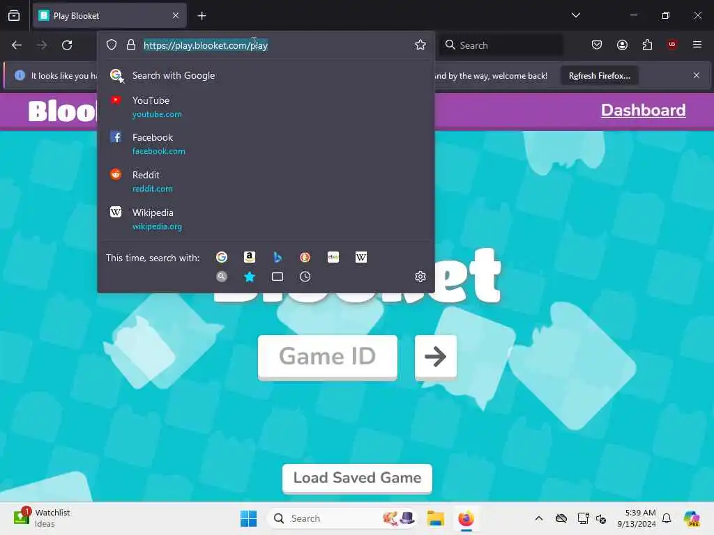Open Firefox account icon
The width and height of the screenshot is (714, 535).
coord(622,45)
